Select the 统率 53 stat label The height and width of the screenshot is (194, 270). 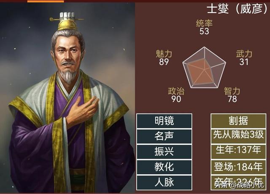(x=204, y=27)
